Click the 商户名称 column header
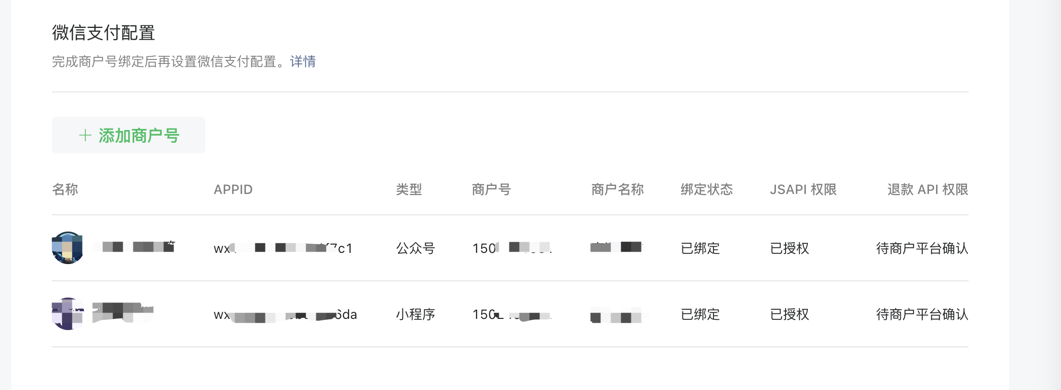The image size is (1061, 390). pos(618,189)
